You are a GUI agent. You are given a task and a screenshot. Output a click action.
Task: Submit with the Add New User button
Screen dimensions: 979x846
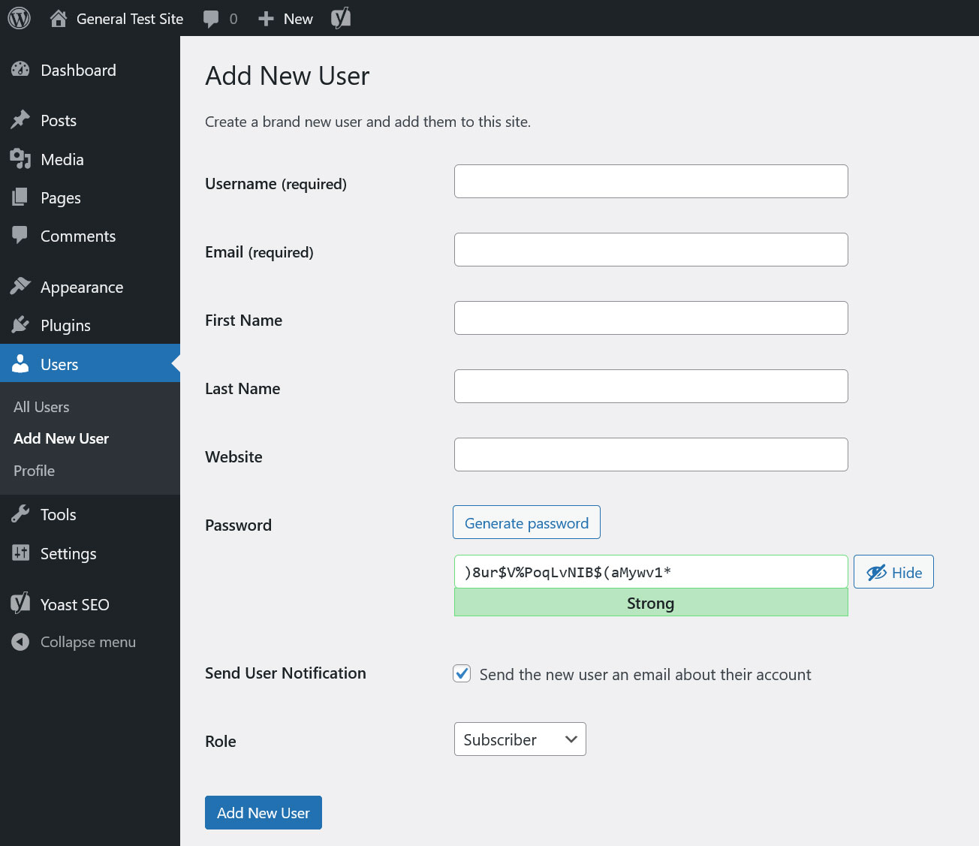(x=263, y=812)
